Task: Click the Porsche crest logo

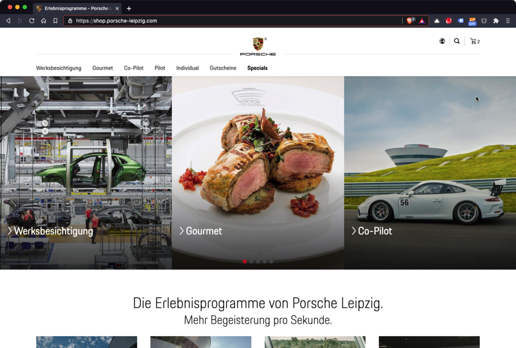Action: (258, 46)
